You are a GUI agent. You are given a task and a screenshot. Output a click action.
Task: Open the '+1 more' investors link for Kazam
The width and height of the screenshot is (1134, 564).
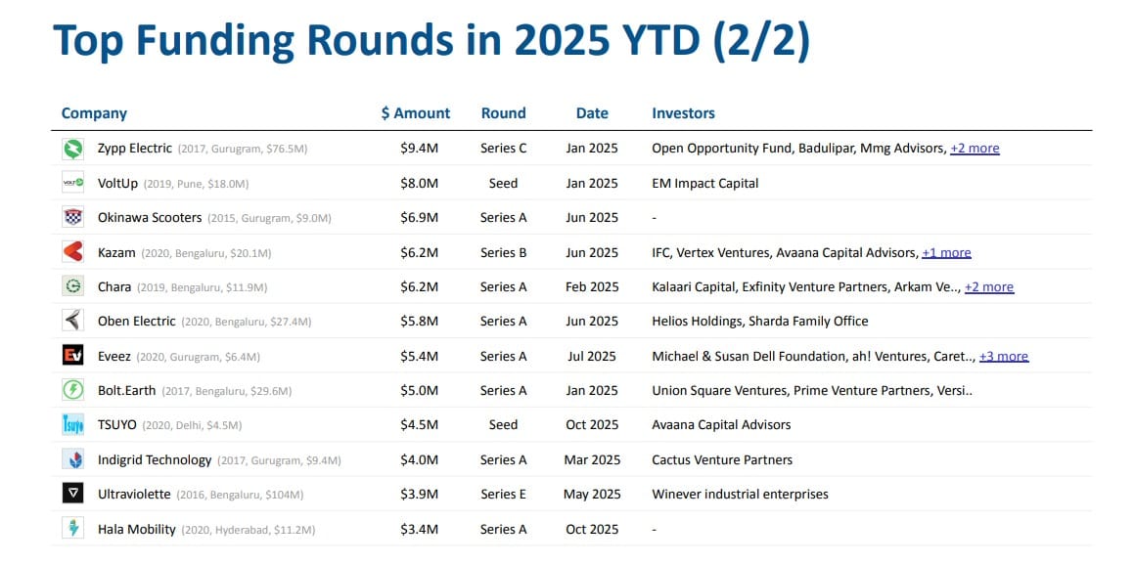click(946, 252)
